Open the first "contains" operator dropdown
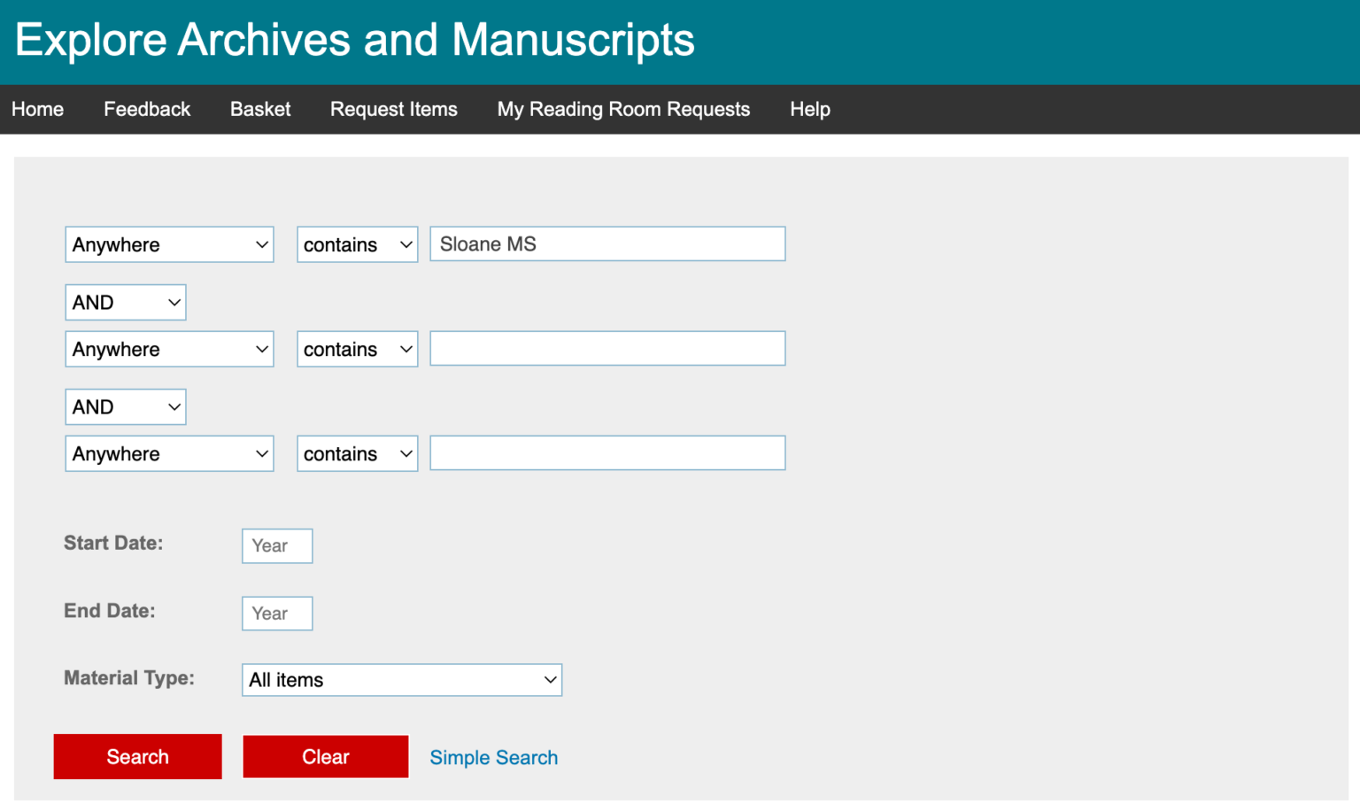Image resolution: width=1360 pixels, height=811 pixels. click(x=357, y=244)
